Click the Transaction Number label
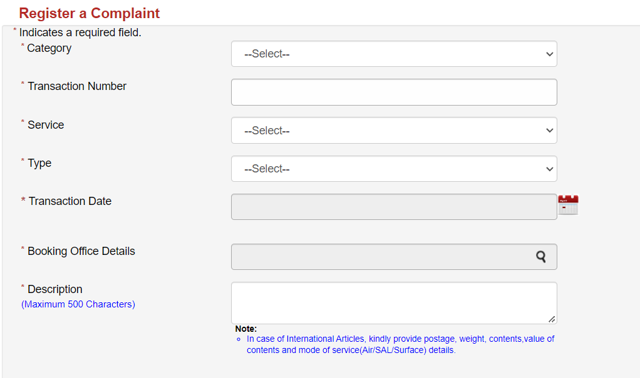 [x=77, y=86]
